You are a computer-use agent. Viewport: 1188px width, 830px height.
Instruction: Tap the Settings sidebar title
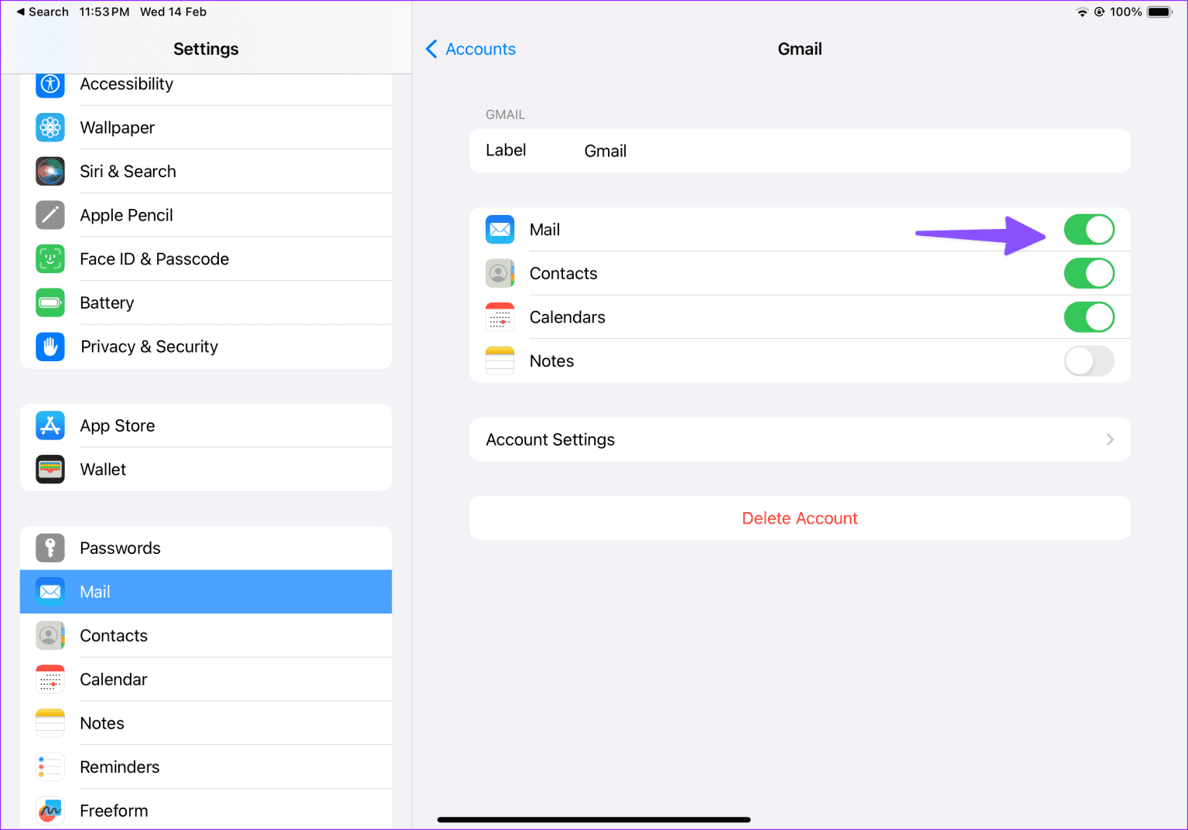pos(206,49)
